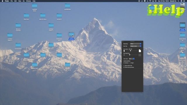Screen dimensions: 187x105
Task: Click the Grid spacing slider handle
Action: [130, 55]
